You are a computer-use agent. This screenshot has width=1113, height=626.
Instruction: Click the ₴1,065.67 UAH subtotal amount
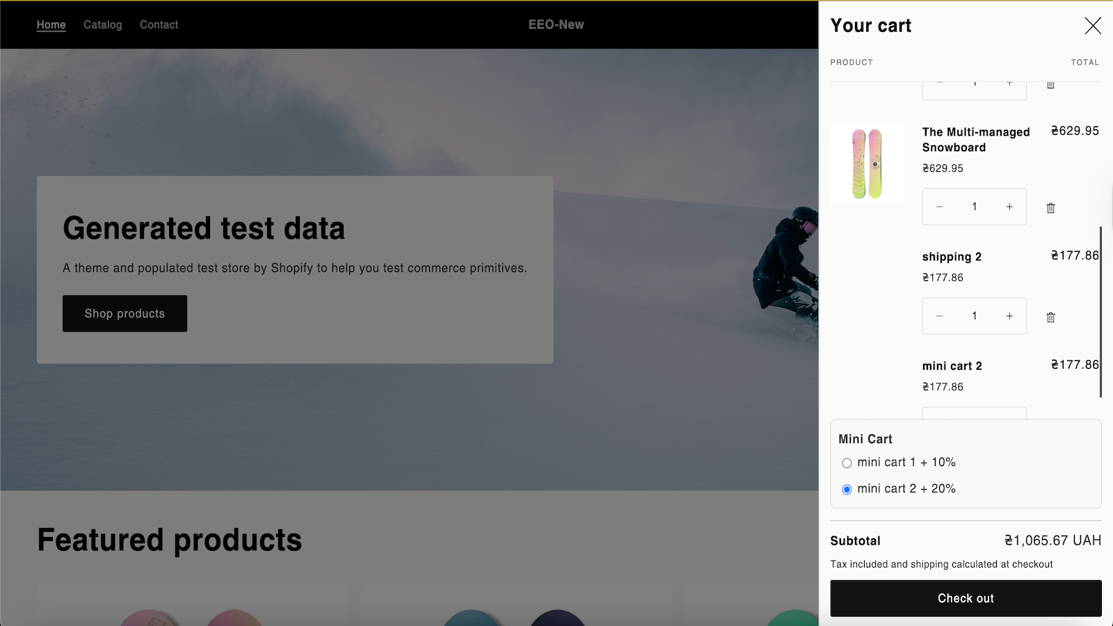coord(1052,540)
